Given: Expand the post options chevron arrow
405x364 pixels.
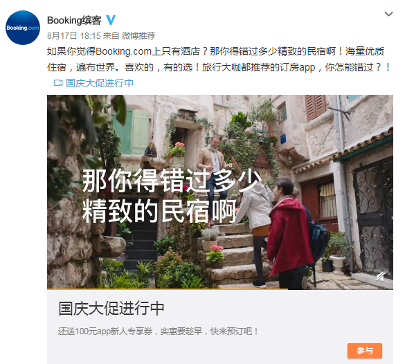Looking at the screenshot, I should [388, 14].
